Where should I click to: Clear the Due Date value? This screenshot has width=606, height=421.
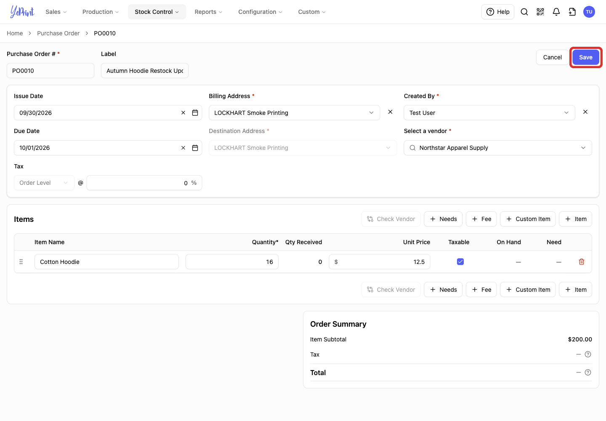coord(183,148)
